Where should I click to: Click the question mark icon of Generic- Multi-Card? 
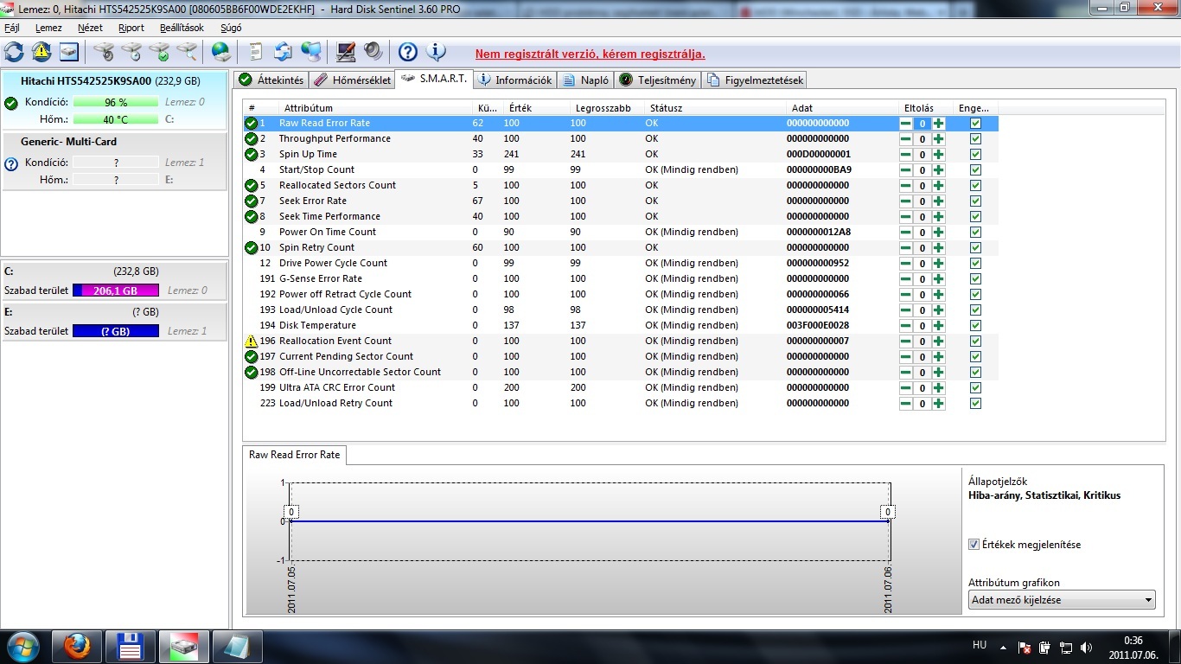click(x=11, y=163)
